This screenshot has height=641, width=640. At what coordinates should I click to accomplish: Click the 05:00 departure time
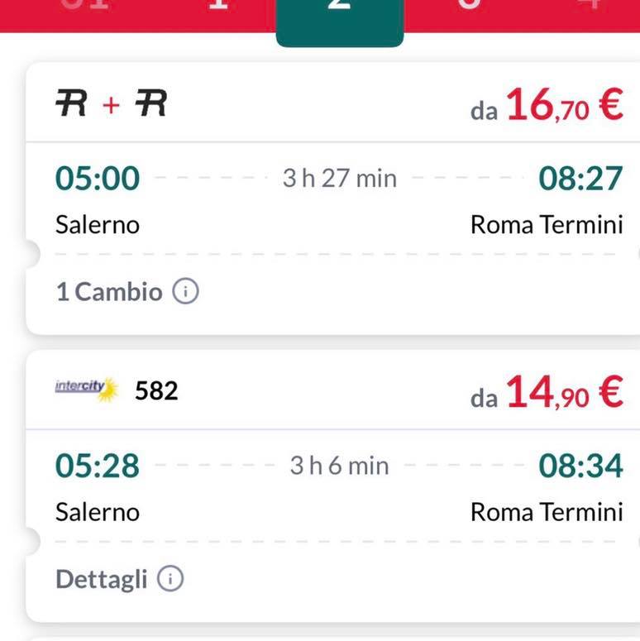(x=98, y=178)
